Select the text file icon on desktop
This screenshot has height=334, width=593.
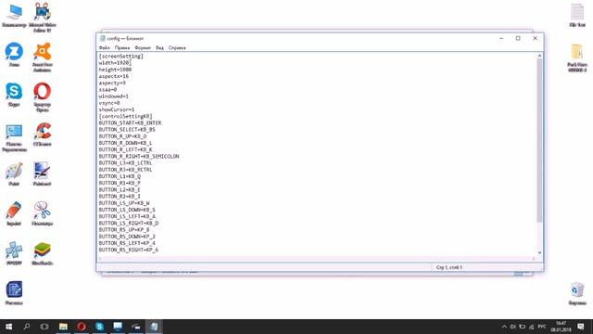tap(577, 15)
